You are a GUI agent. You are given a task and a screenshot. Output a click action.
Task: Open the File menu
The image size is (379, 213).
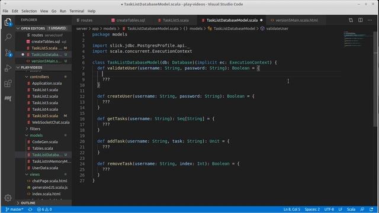pyautogui.click(x=5, y=11)
